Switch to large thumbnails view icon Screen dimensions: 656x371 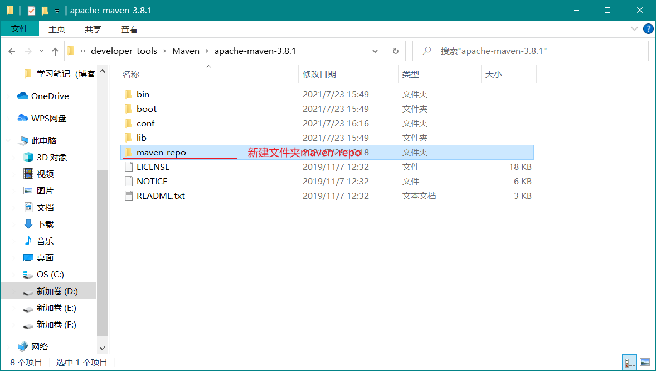pos(645,362)
